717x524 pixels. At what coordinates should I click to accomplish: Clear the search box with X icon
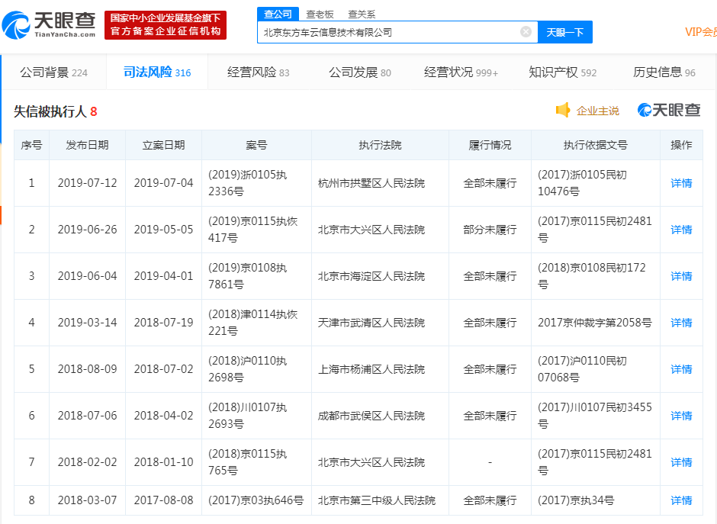pos(526,31)
